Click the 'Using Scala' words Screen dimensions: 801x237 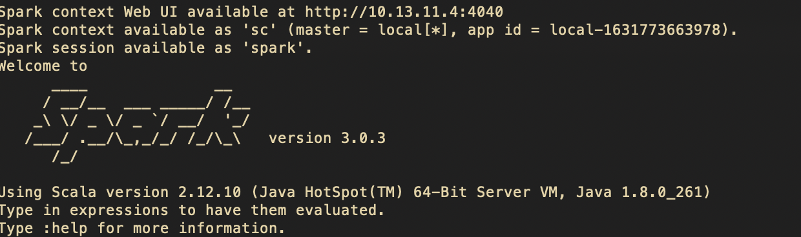[48, 192]
